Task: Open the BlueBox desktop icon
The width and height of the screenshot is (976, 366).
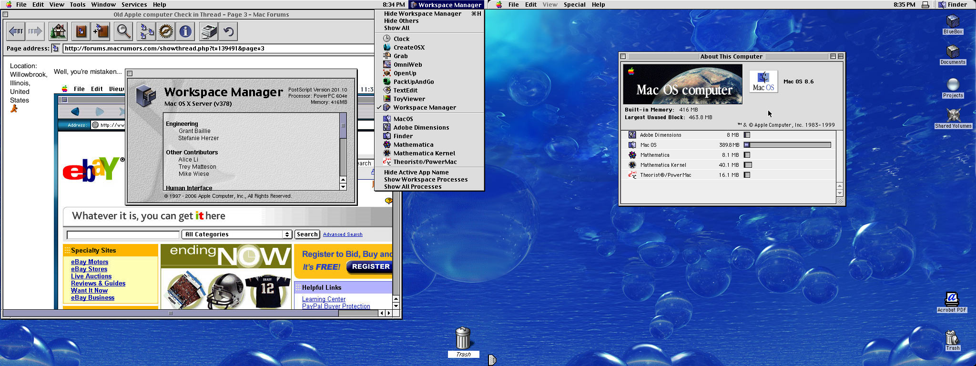Action: click(953, 24)
